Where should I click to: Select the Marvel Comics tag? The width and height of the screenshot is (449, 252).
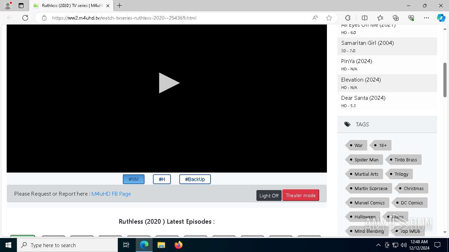click(367, 203)
